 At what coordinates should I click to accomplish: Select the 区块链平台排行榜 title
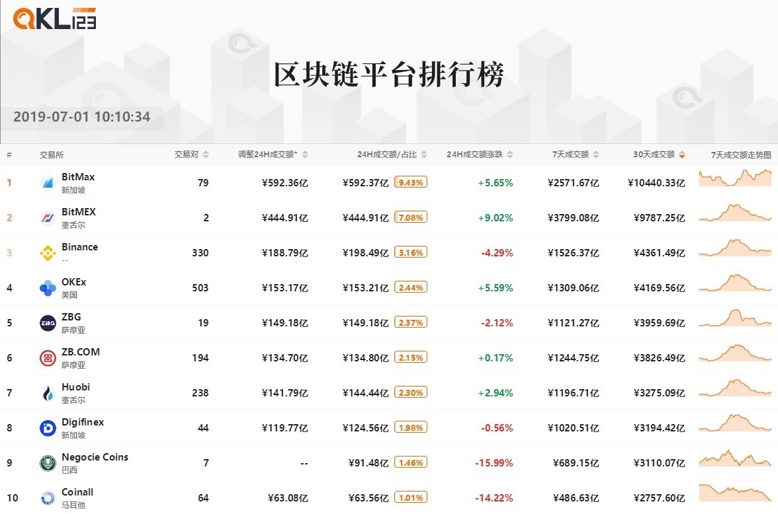point(389,75)
